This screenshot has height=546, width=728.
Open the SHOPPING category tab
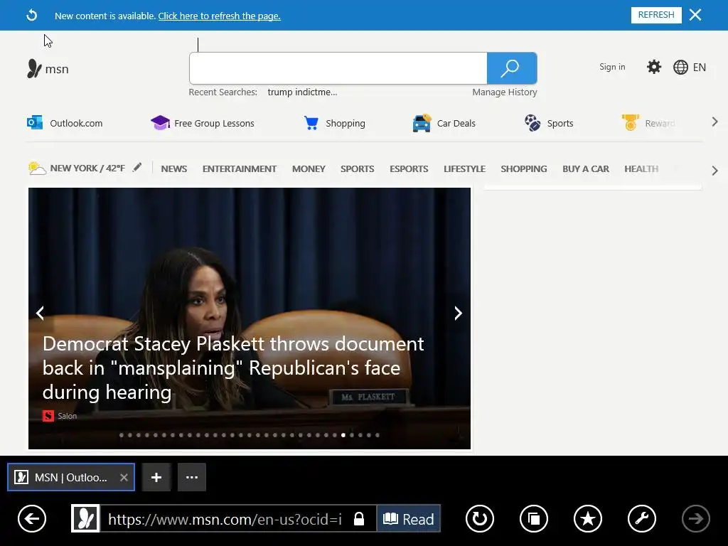click(524, 169)
